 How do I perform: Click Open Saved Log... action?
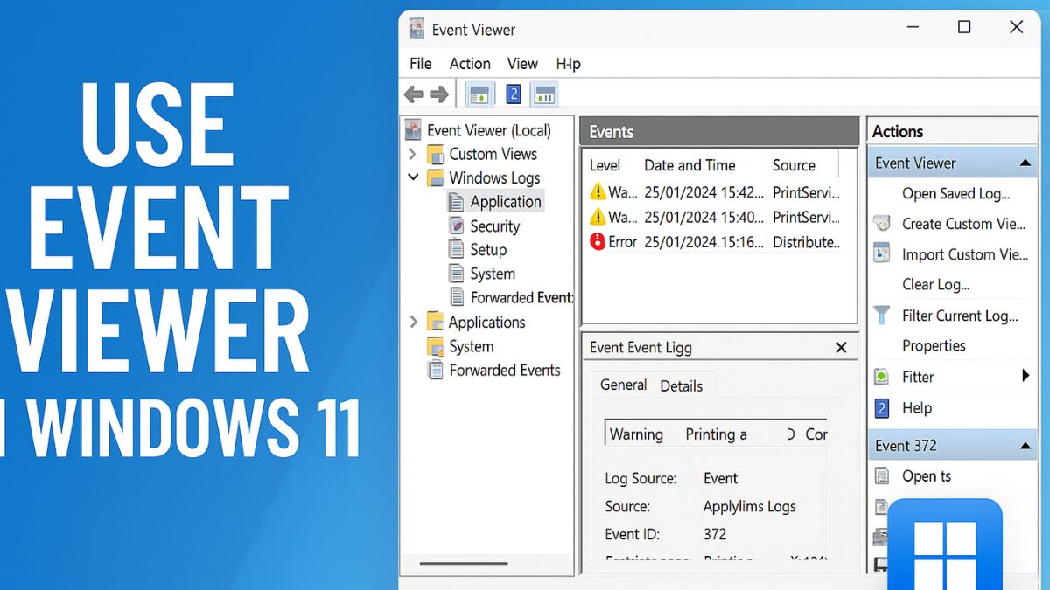(956, 193)
